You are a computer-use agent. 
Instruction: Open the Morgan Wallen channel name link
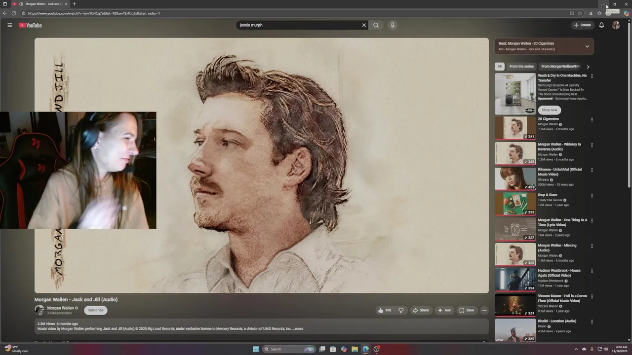[x=60, y=308]
